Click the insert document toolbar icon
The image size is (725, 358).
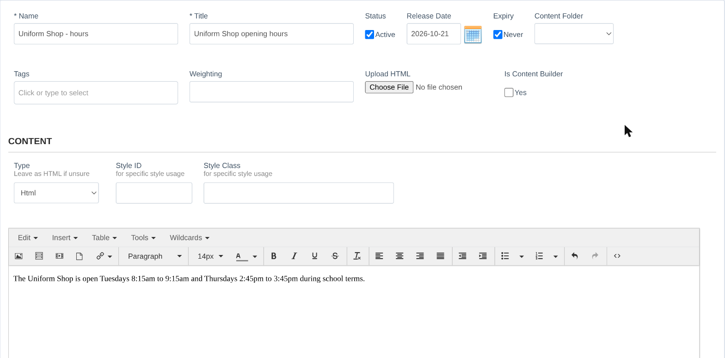tap(80, 256)
